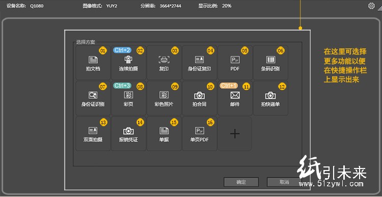
Task: Select the 拍文档 scheme tile
Action: (x=93, y=63)
